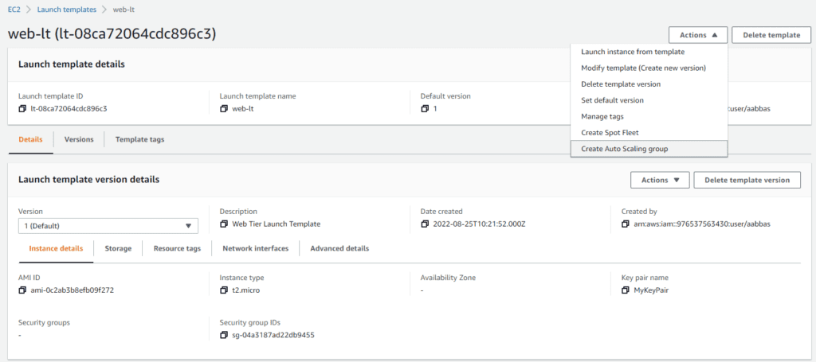The image size is (816, 362).
Task: Copy the security group ID sg-04a3187ad22db9455
Action: point(223,335)
